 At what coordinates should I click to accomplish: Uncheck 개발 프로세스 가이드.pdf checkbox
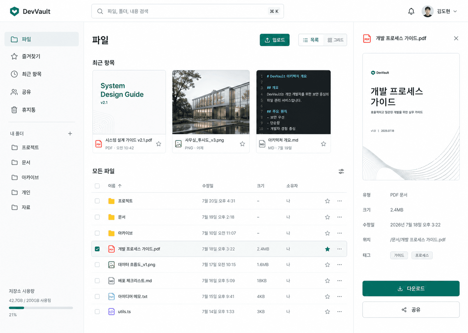(x=97, y=249)
